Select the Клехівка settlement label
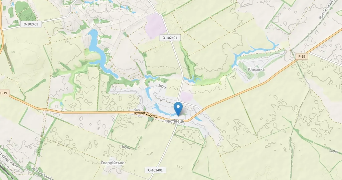 click(x=256, y=69)
